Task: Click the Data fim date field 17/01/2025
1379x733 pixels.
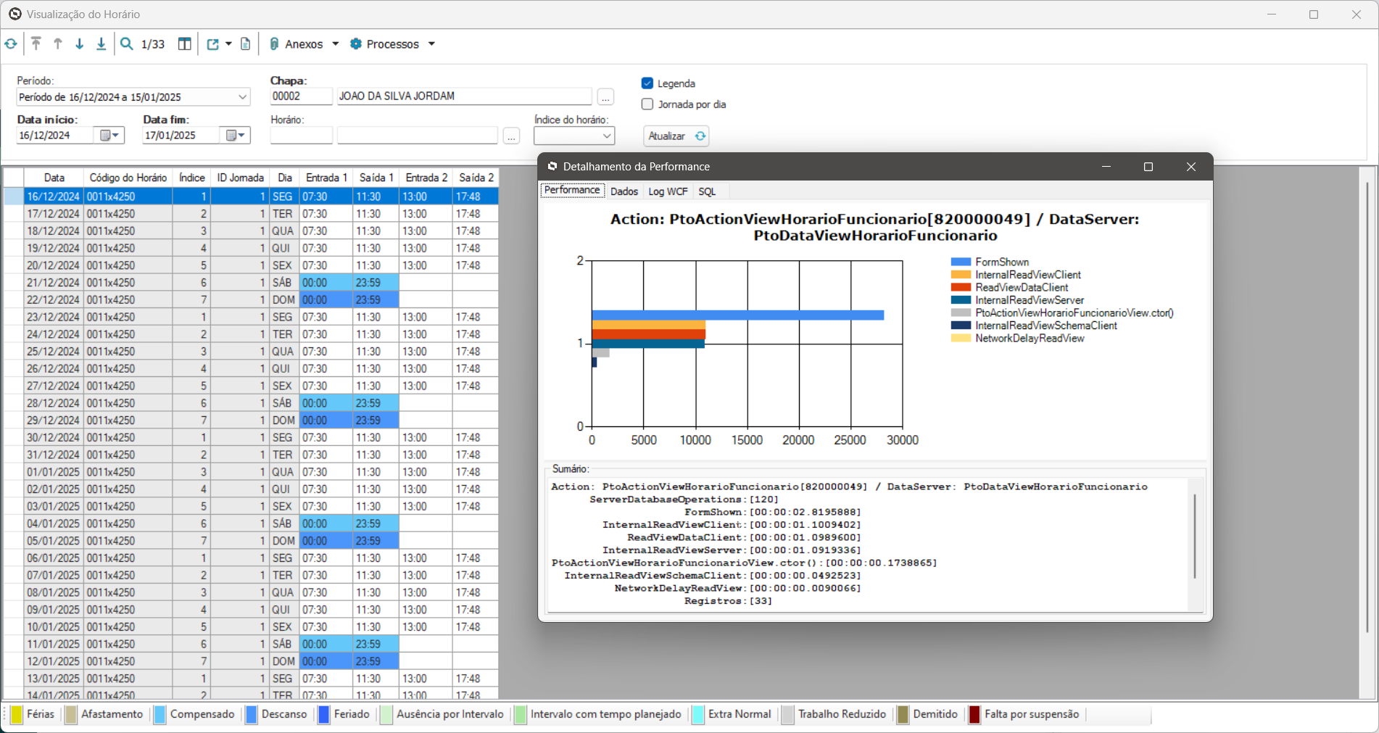Action: 181,136
